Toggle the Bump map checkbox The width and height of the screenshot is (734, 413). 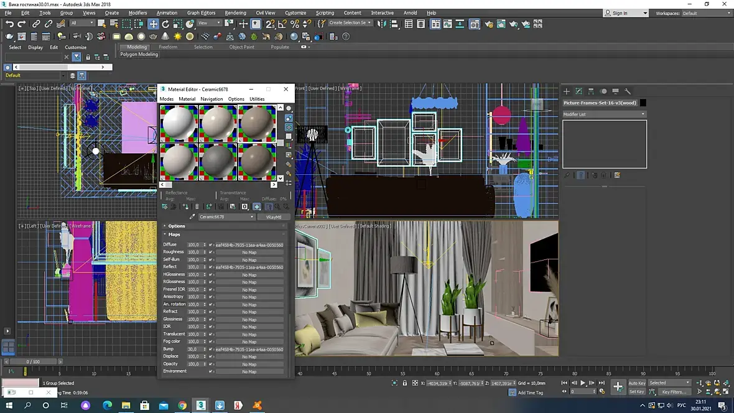pos(210,350)
